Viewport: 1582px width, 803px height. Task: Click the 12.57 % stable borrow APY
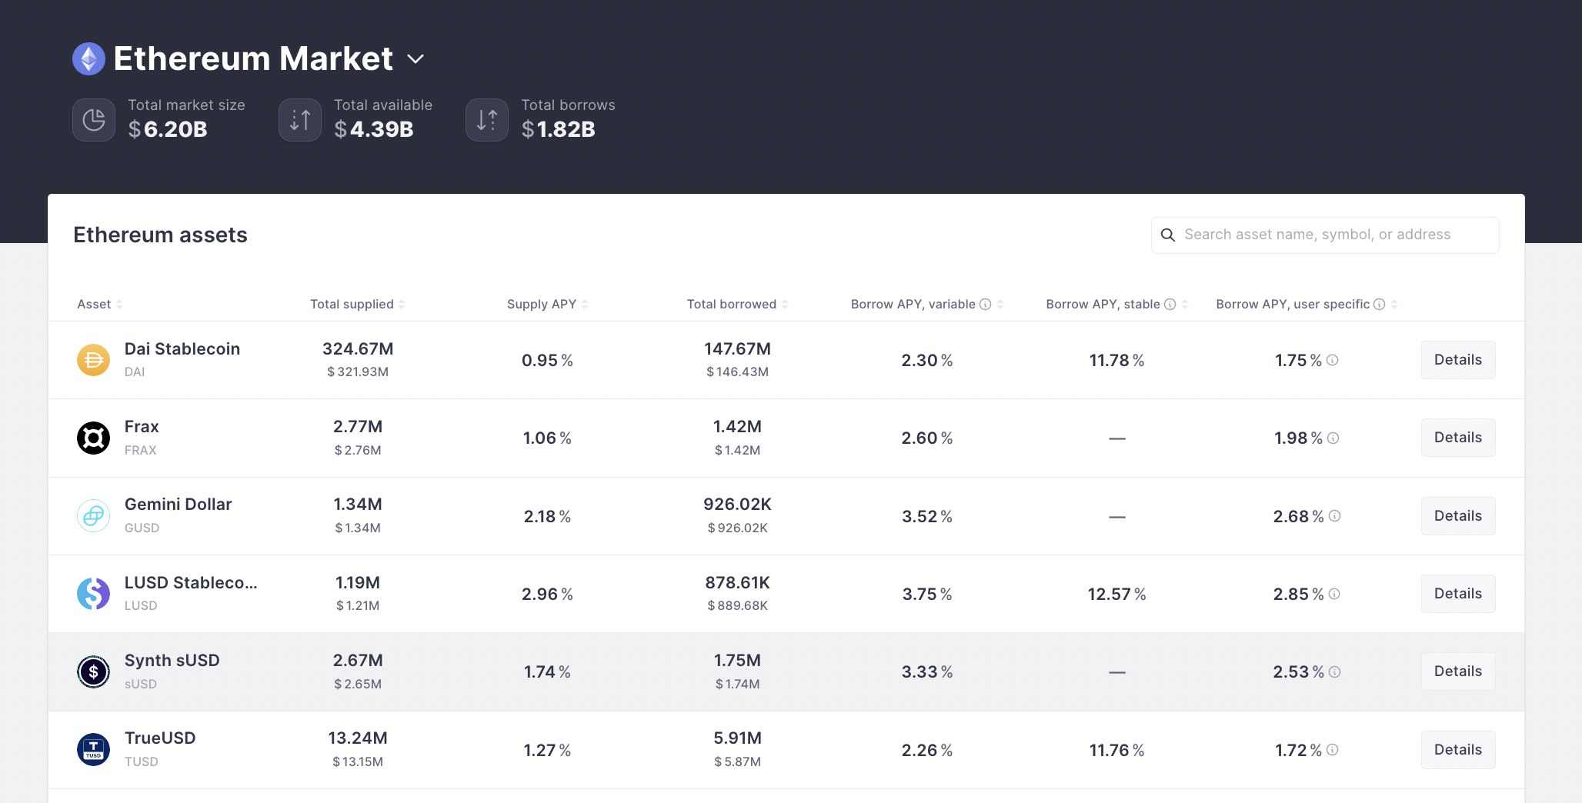pos(1116,595)
